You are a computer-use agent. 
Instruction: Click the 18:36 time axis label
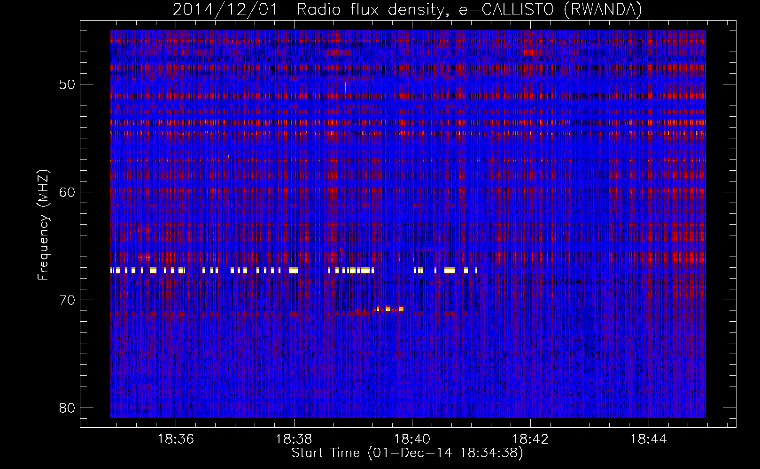[176, 439]
